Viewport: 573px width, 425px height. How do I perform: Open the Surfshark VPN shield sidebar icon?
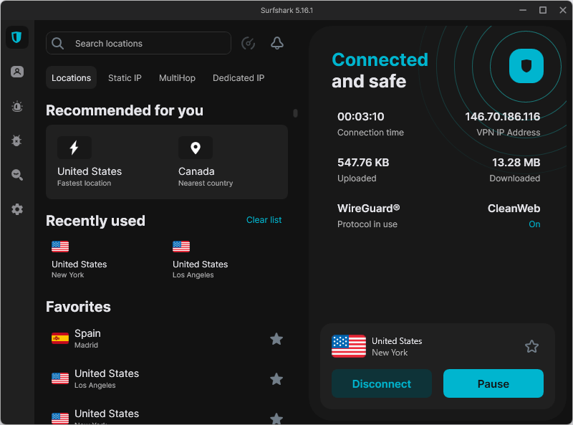pos(16,37)
